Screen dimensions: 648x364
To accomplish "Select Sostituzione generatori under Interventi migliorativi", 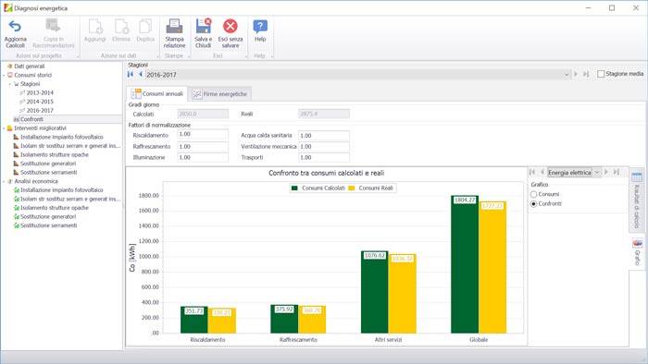I will pyautogui.click(x=48, y=164).
